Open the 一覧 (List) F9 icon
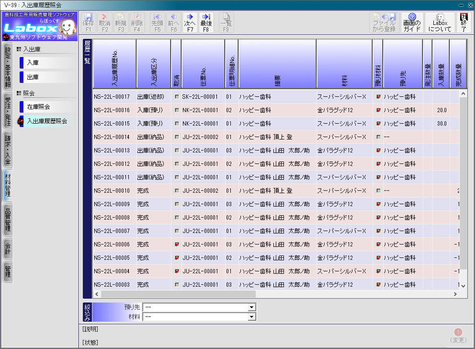Image resolution: width=475 pixels, height=349 pixels. coord(226,22)
